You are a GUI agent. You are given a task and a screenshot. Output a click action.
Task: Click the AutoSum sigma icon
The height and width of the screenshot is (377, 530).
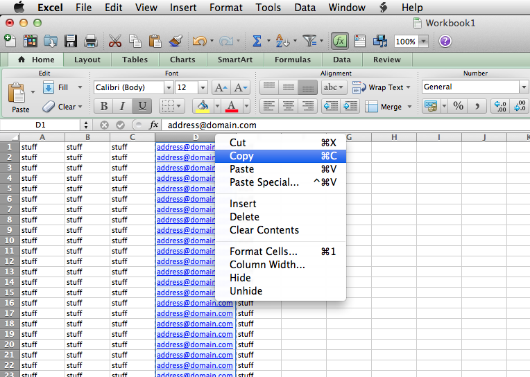click(x=257, y=41)
